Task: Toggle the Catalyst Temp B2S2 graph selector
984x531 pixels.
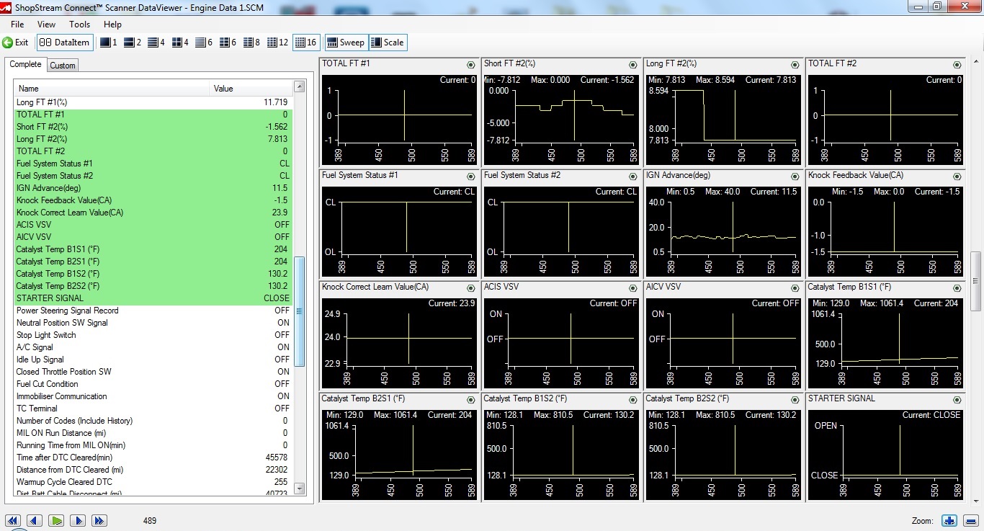Action: click(x=795, y=400)
